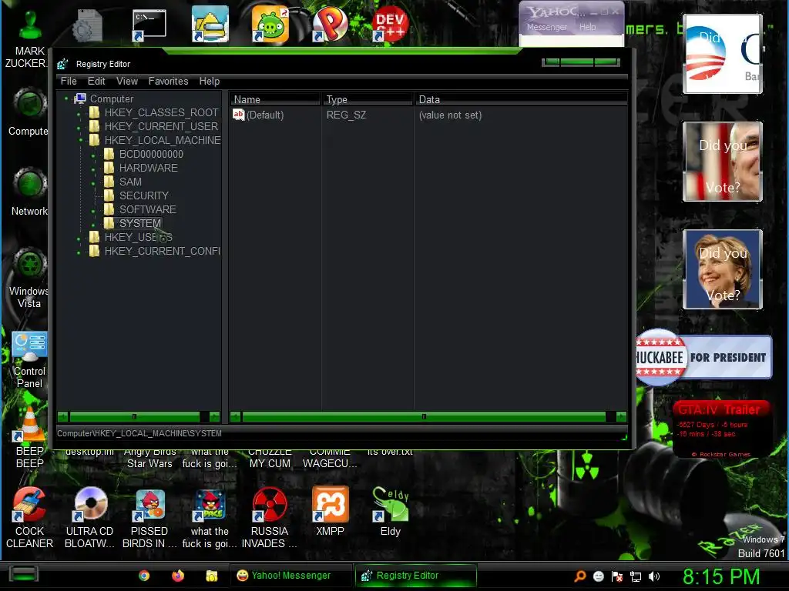789x591 pixels.
Task: Open the Windows Vista recycle bin icon
Action: coord(30,264)
